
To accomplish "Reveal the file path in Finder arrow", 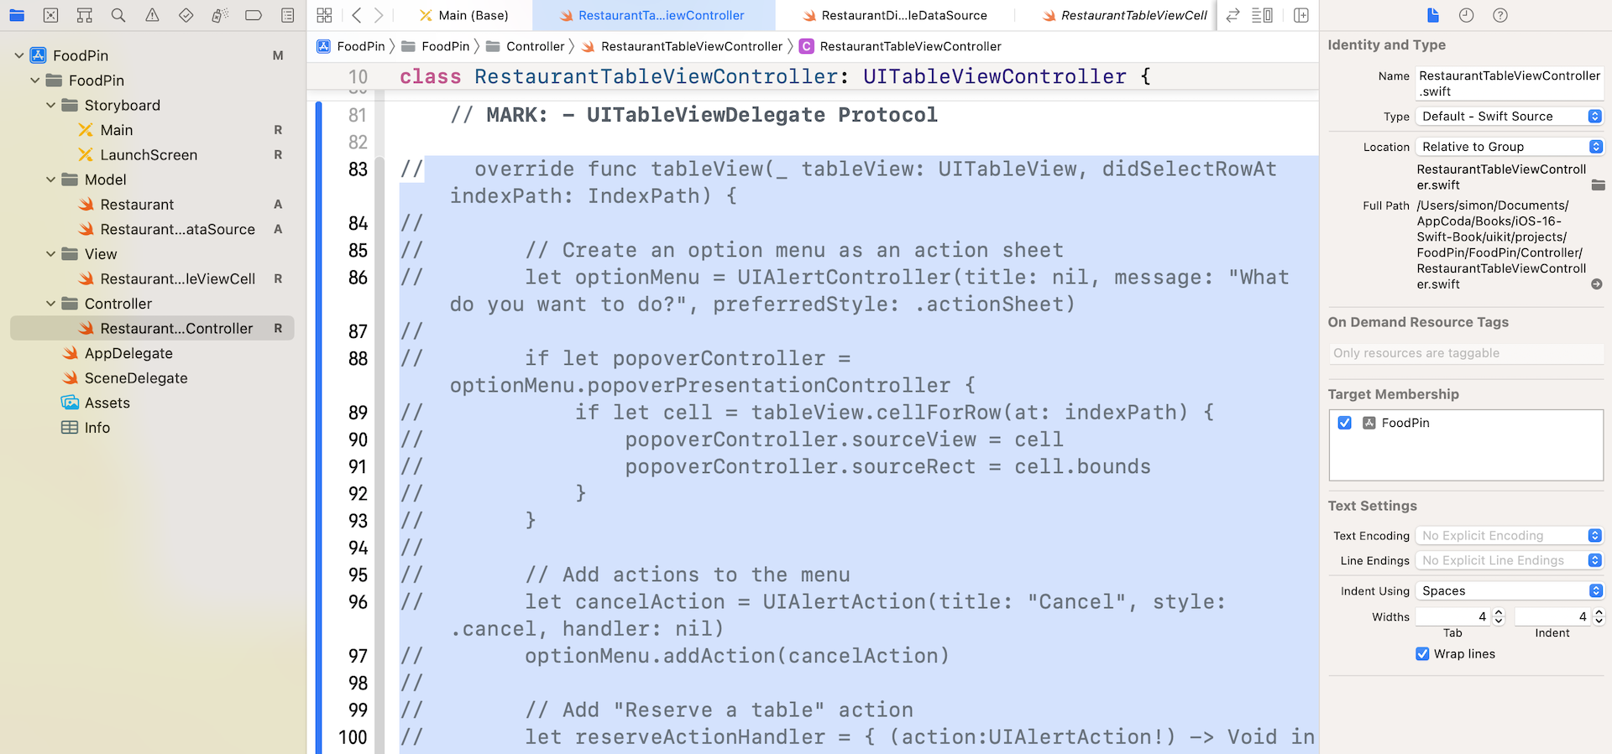I will coord(1596,284).
